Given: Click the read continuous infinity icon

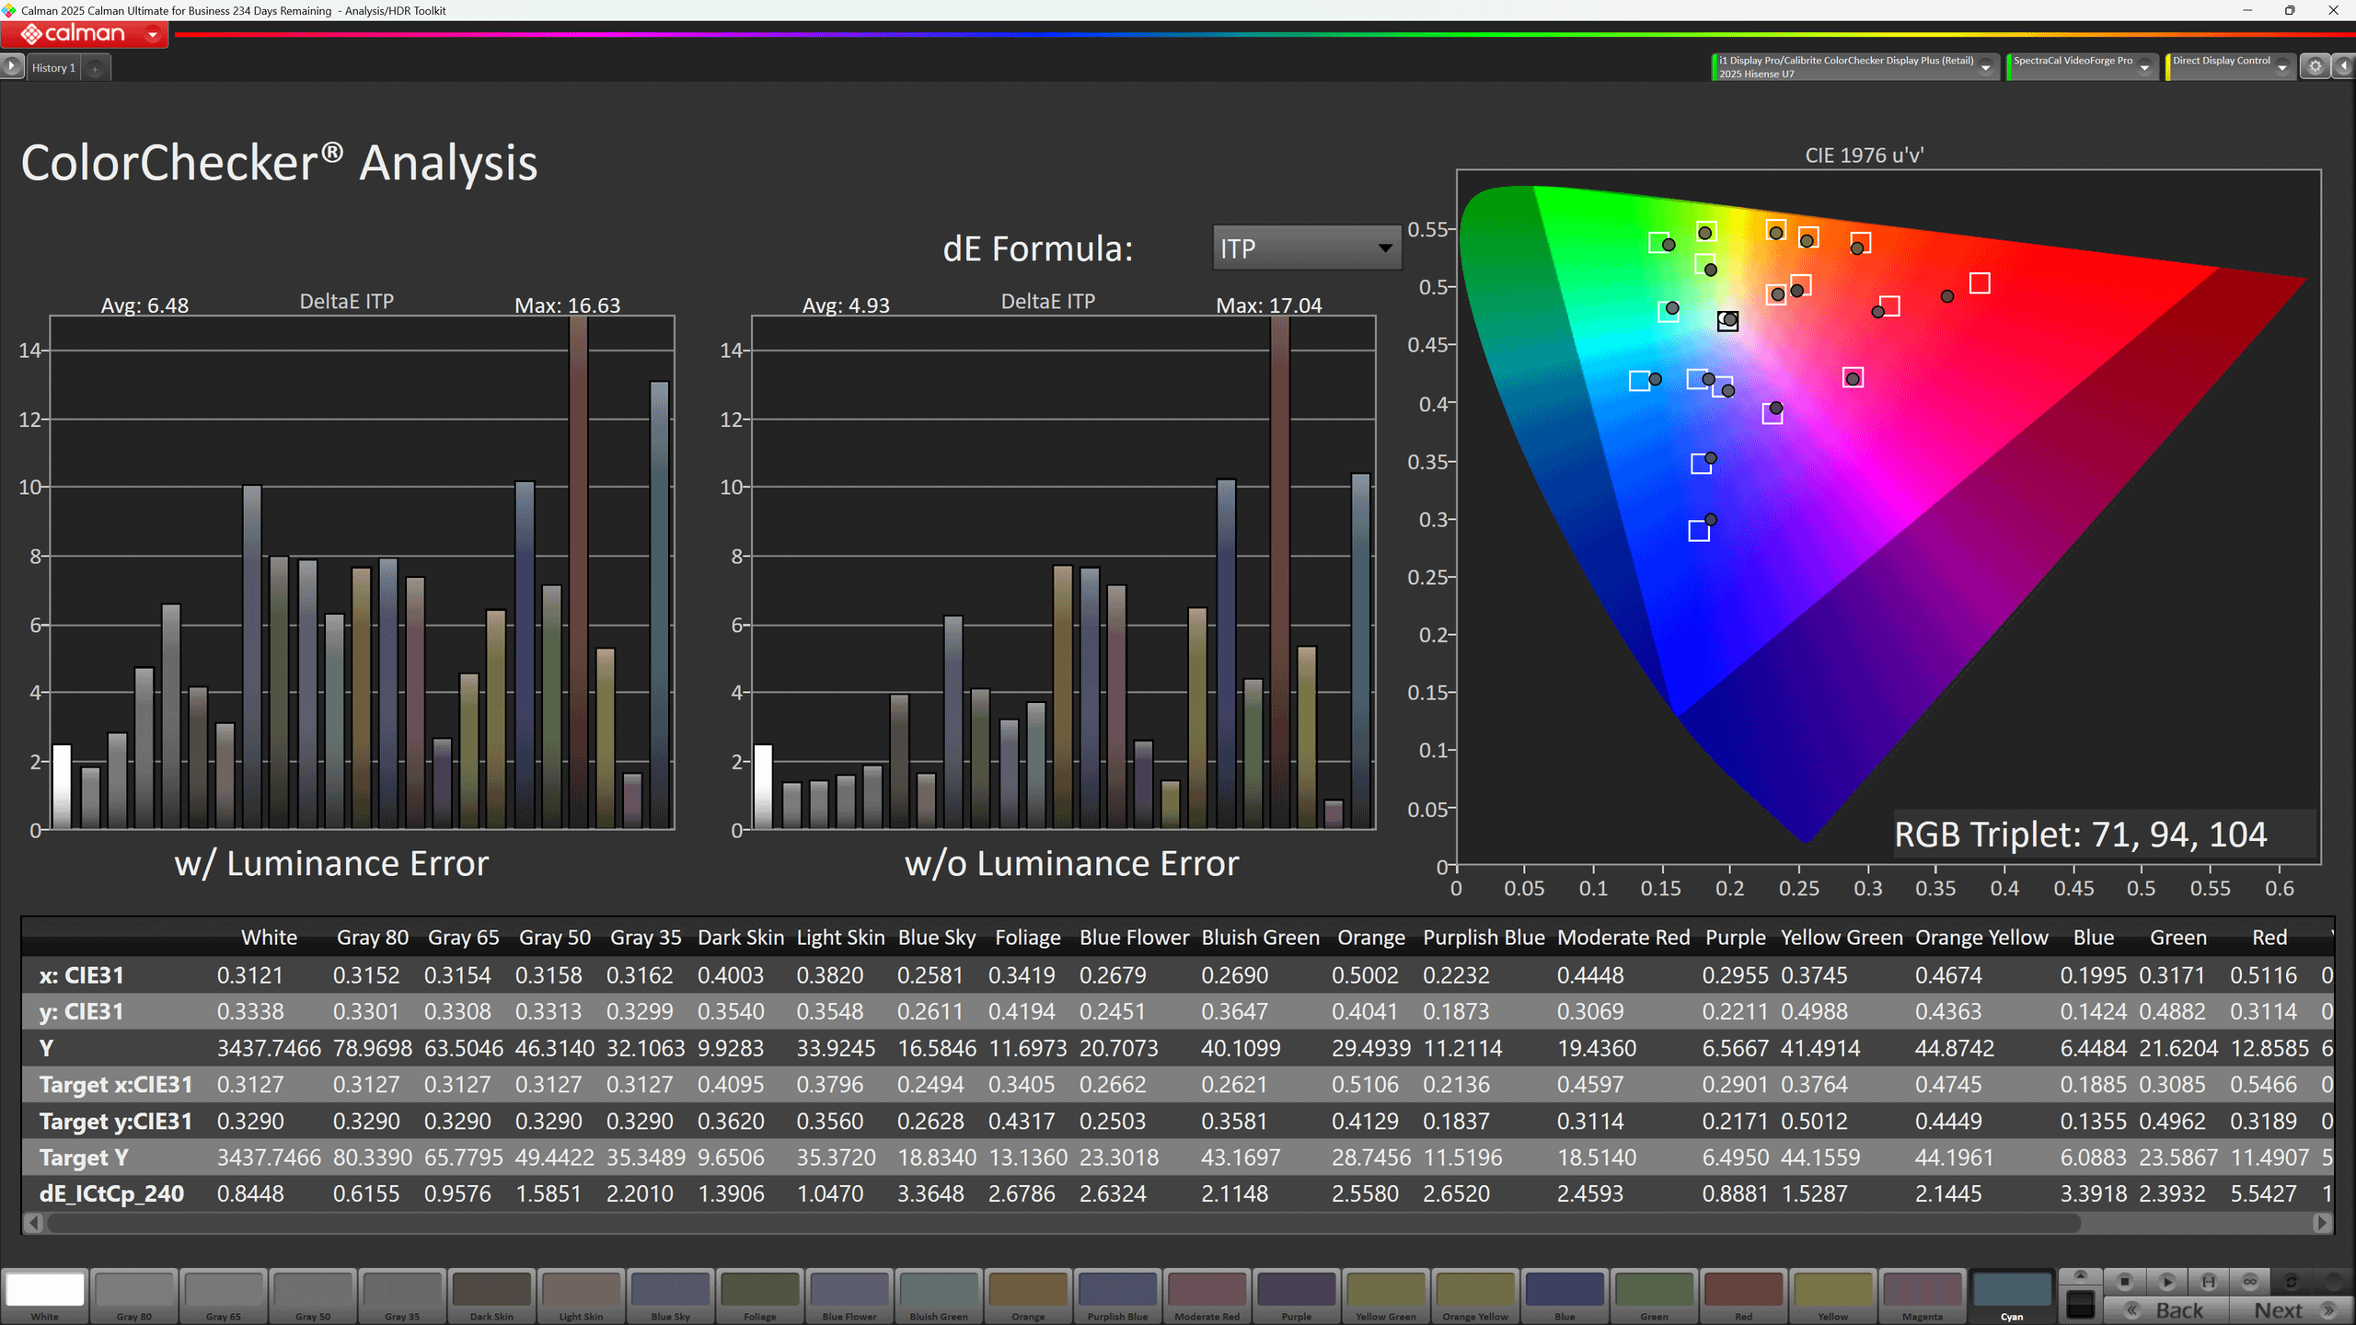Looking at the screenshot, I should point(2250,1281).
